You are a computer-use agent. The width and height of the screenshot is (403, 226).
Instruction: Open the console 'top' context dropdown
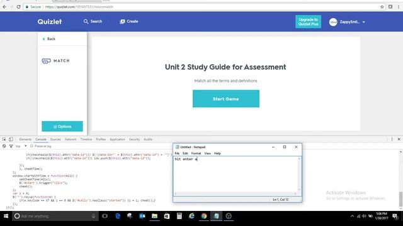[x=21, y=146]
